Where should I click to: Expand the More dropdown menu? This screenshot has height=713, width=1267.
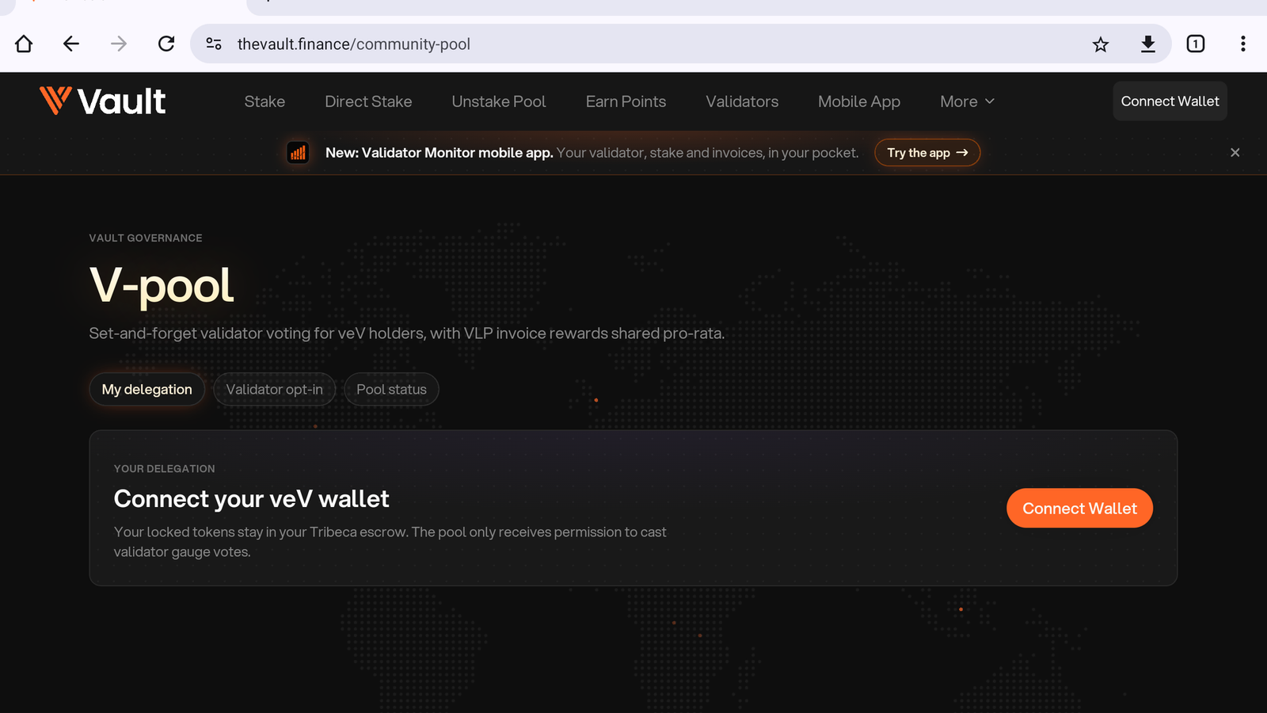967,101
